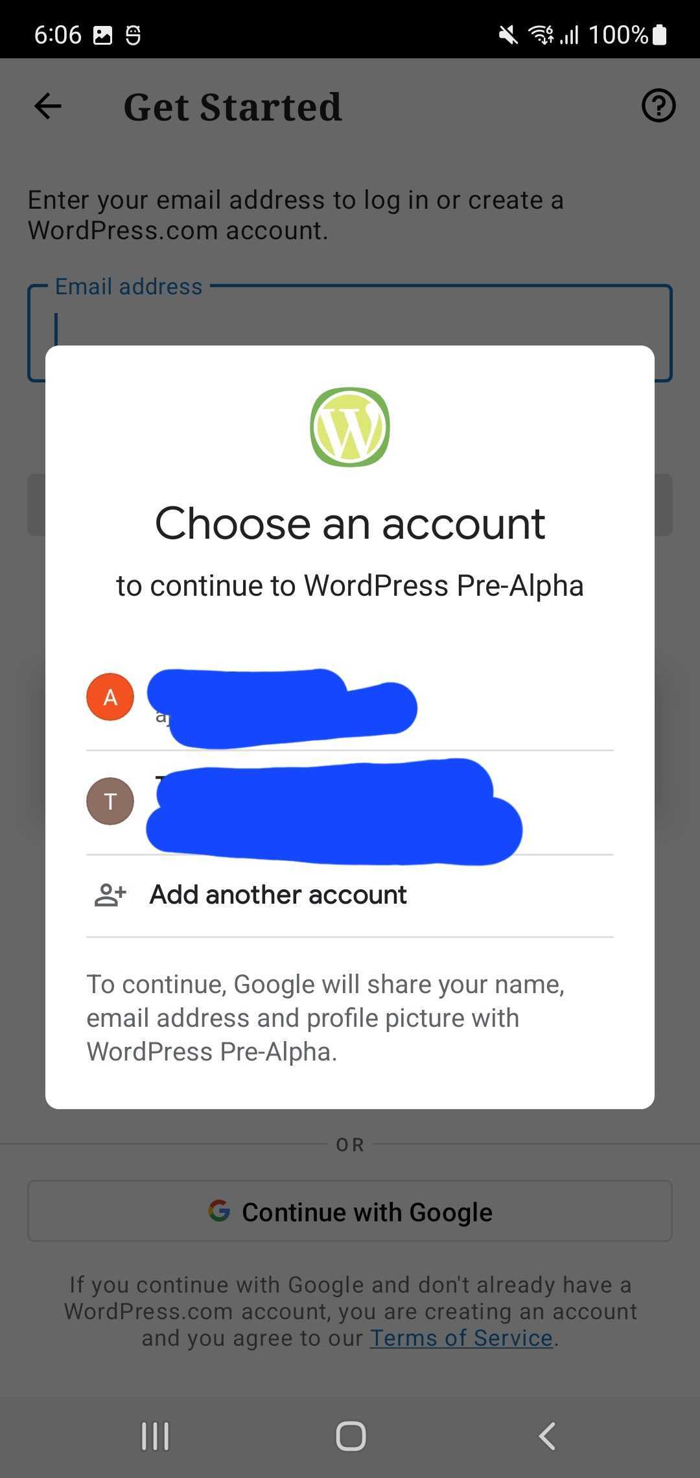Tap the back arrow beside Get Started
Screen dimensions: 700x1478
(x=48, y=106)
